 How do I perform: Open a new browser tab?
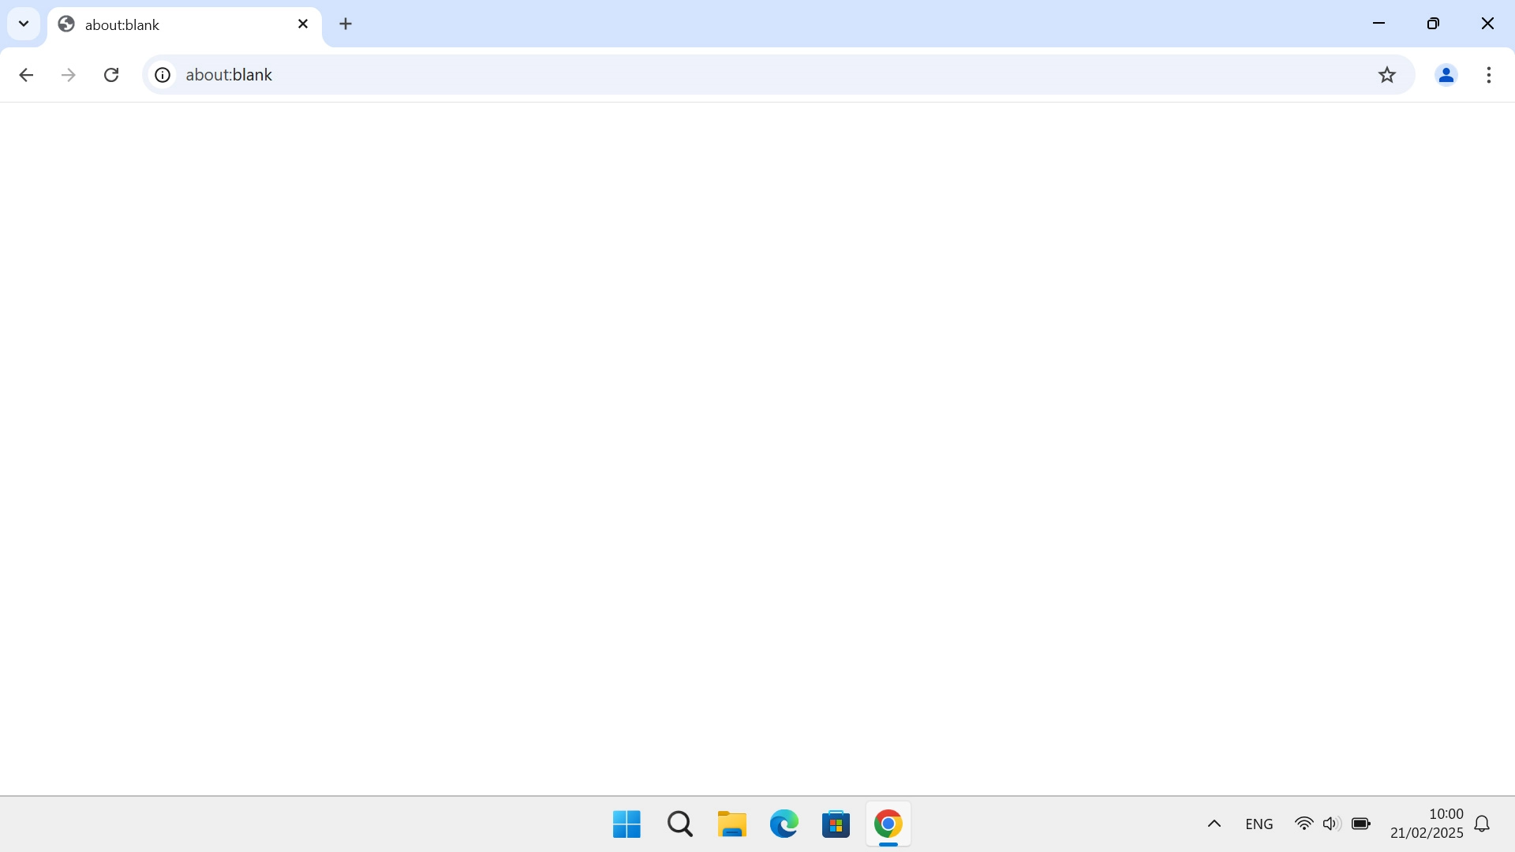tap(346, 24)
